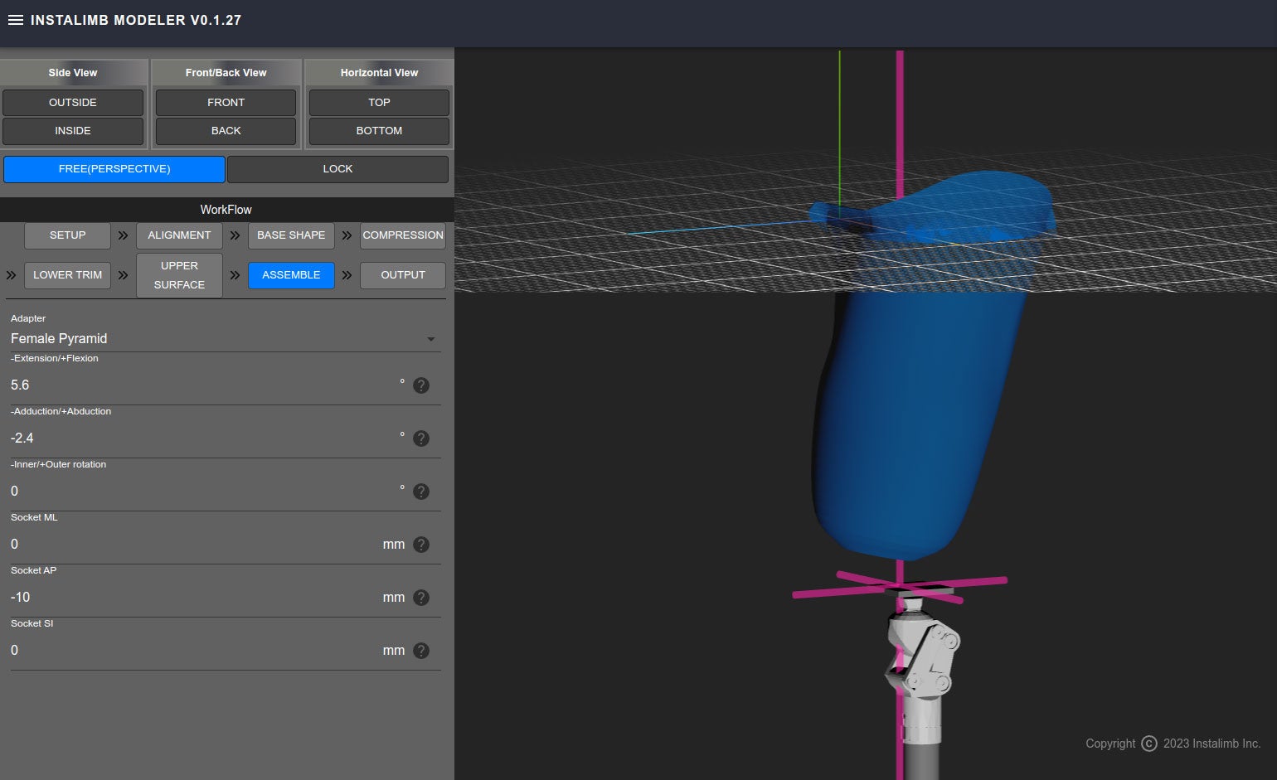Go to OUTPUT workflow step
Viewport: 1277px width, 780px height.
click(x=403, y=275)
